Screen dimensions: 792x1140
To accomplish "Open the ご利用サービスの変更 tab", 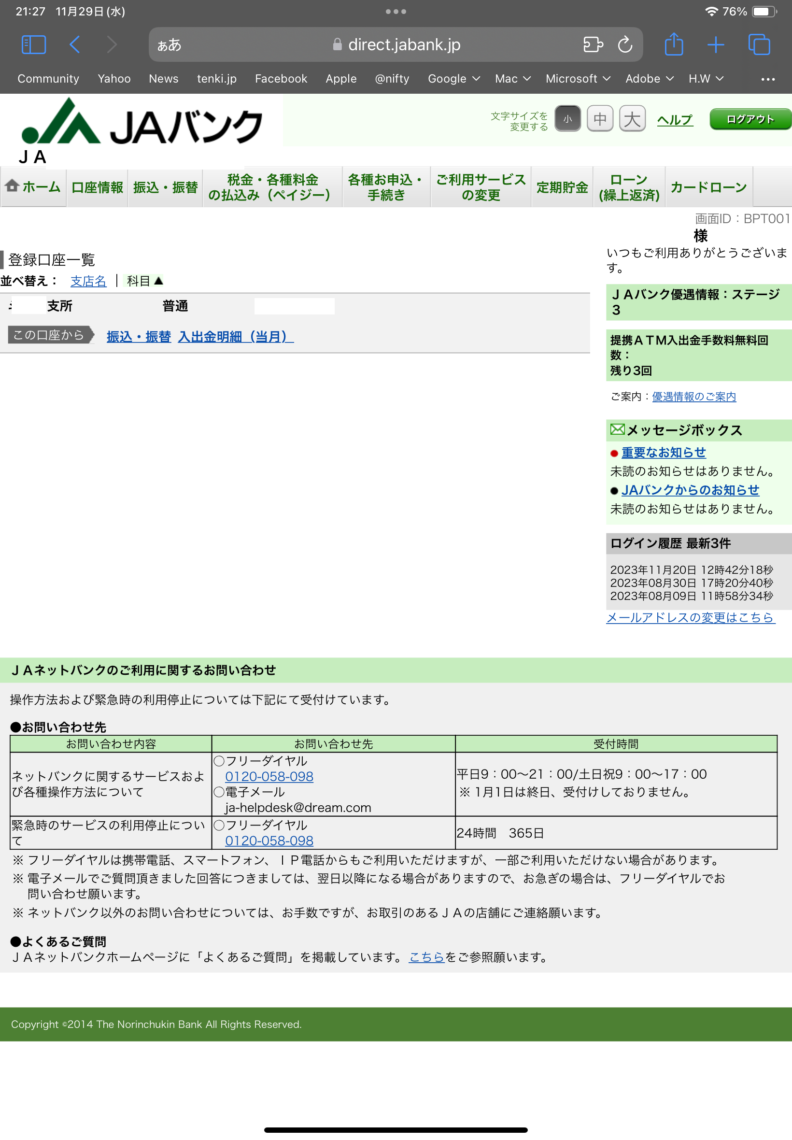I will (x=481, y=186).
